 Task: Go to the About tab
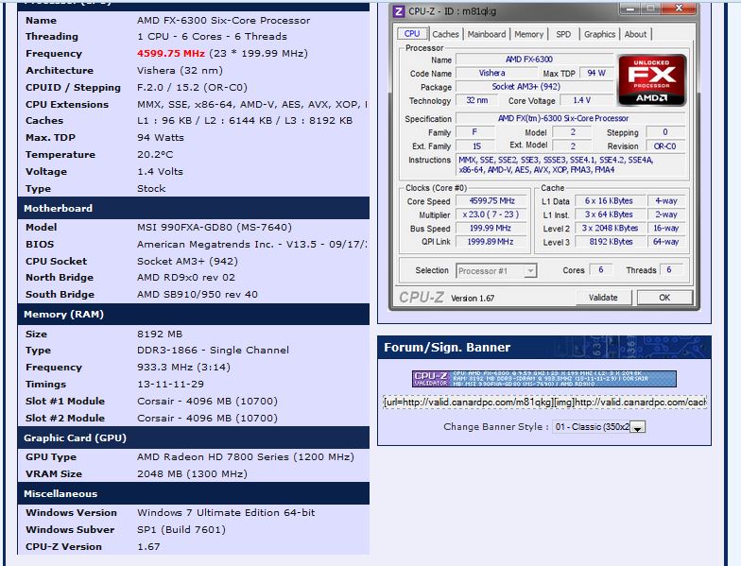point(635,34)
